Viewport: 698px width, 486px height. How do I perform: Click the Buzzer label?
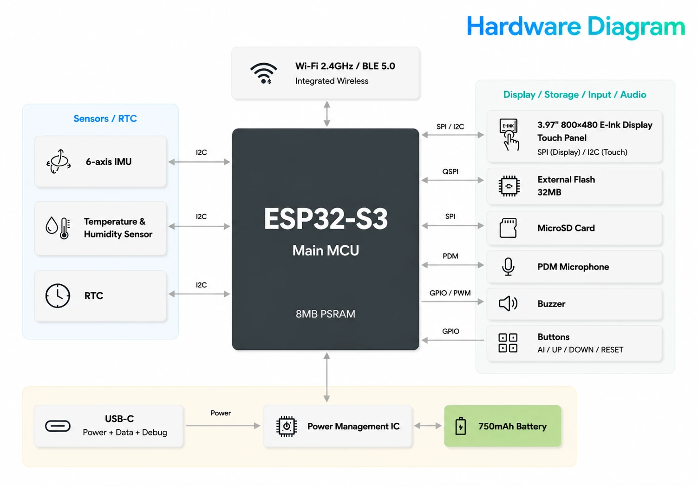coord(551,304)
